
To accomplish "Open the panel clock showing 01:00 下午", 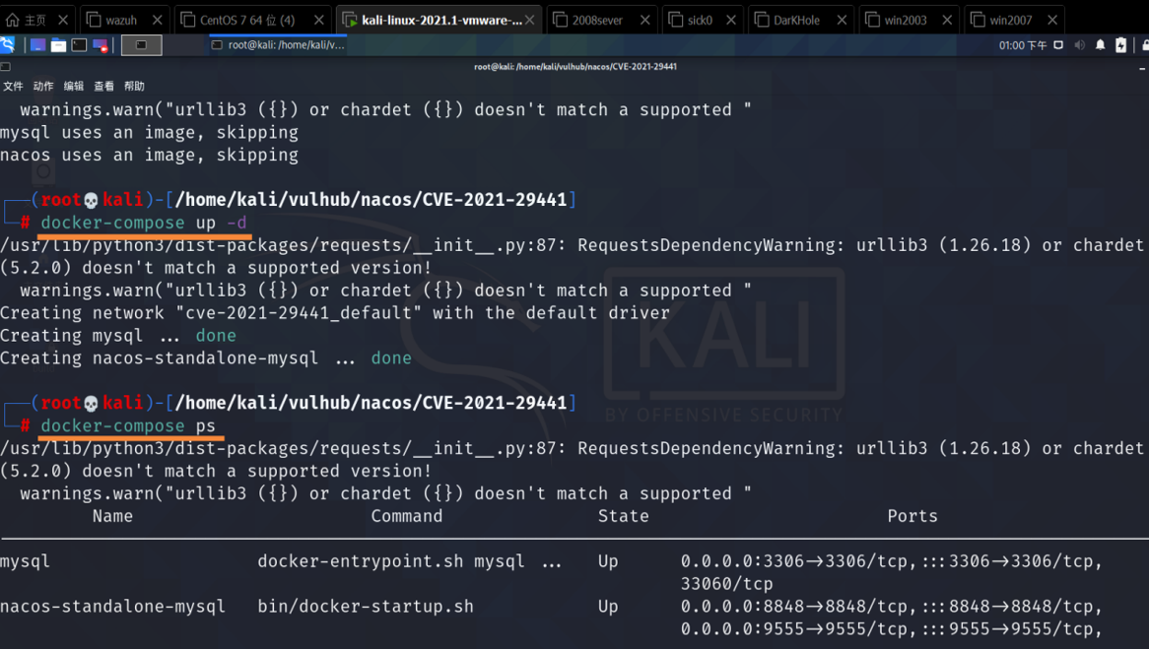I will pos(1023,45).
